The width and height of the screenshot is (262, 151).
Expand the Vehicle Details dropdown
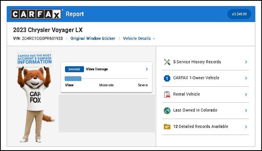(x=139, y=38)
